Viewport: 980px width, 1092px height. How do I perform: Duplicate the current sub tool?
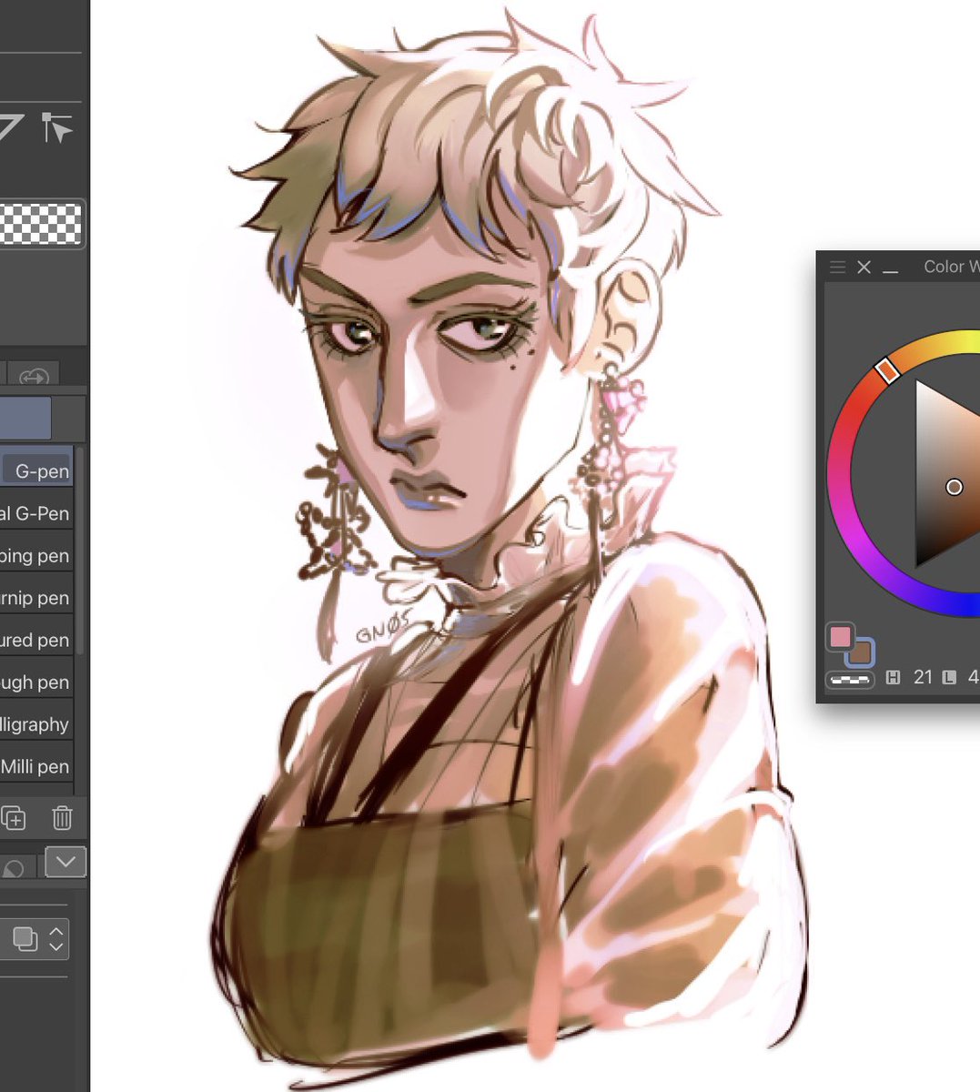(x=14, y=817)
